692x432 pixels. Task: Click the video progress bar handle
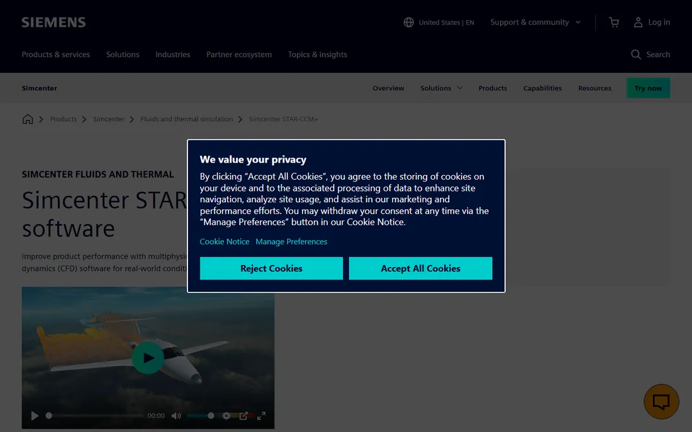point(49,415)
